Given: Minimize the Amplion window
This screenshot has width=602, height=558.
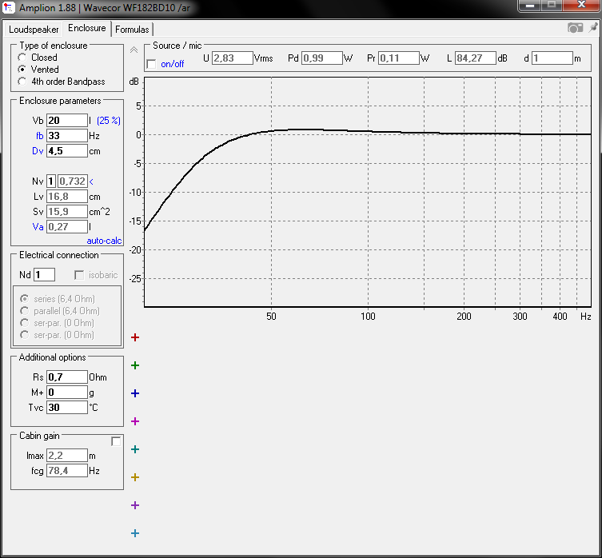Looking at the screenshot, I should coord(530,6).
